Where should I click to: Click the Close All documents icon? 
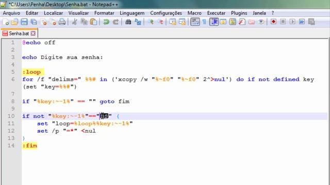tap(53, 22)
